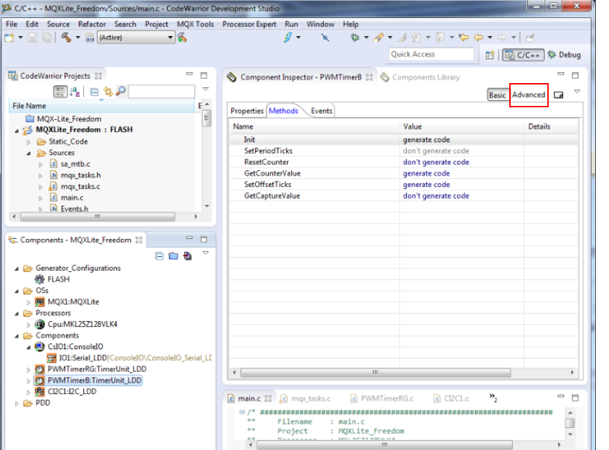The height and width of the screenshot is (450, 609).
Task: Expand PWMTimerRG:TimerUnit_LDD component
Action: click(x=28, y=370)
